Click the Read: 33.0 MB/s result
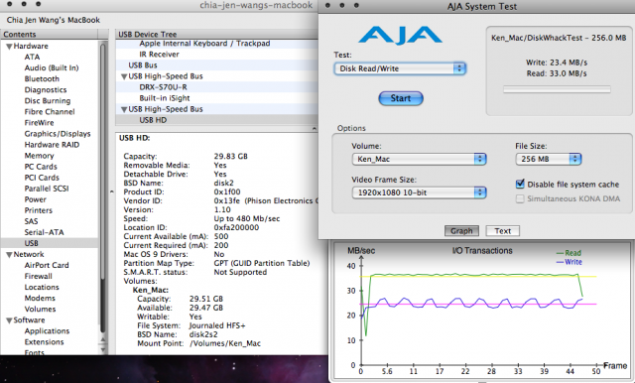 (x=557, y=73)
